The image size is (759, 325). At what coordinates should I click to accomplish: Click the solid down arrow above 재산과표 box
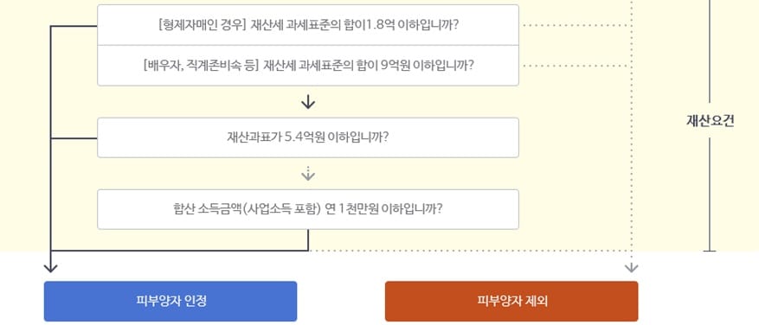click(308, 102)
